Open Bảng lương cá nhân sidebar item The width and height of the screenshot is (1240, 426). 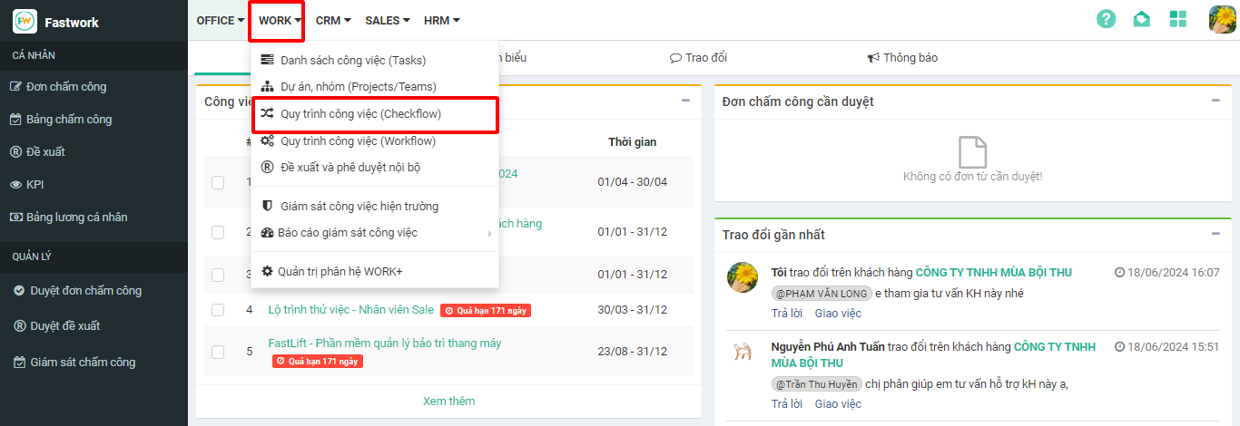pyautogui.click(x=76, y=217)
